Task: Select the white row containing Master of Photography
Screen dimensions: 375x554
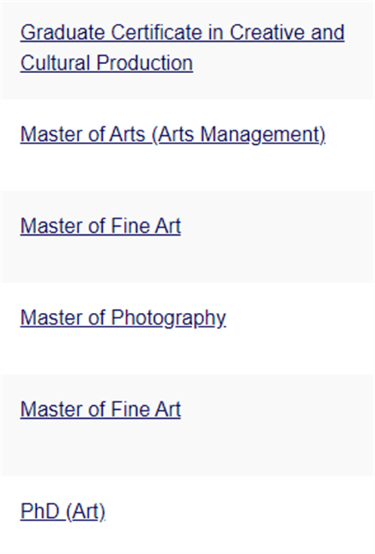Action: point(187,329)
